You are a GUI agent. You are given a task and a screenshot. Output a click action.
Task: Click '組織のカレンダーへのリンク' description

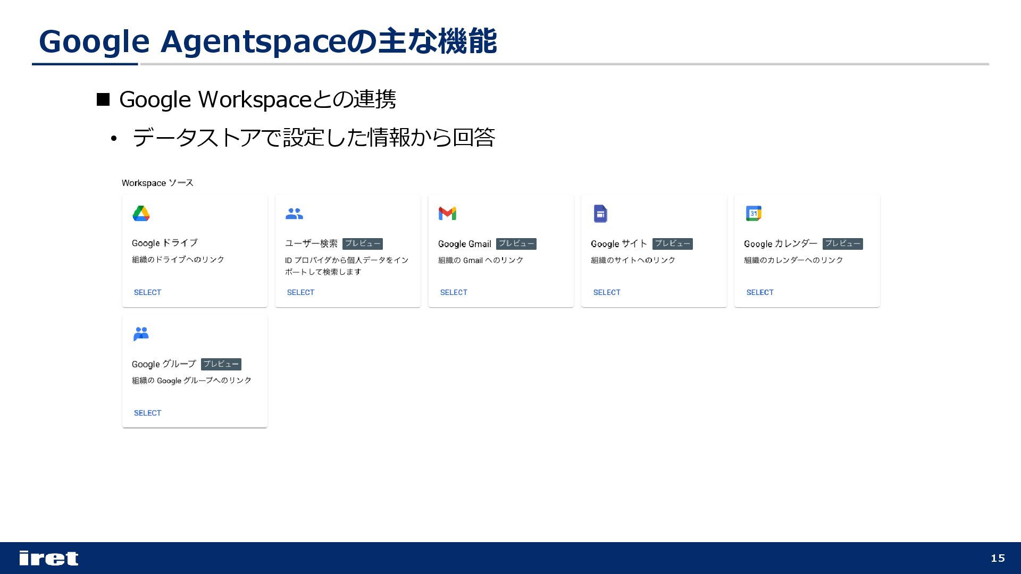(x=793, y=260)
